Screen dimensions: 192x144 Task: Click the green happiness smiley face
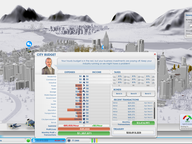point(28,141)
